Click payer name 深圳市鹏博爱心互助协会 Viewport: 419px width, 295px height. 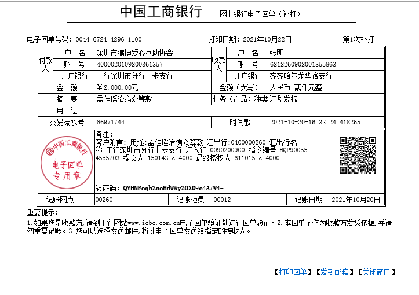pos(134,53)
